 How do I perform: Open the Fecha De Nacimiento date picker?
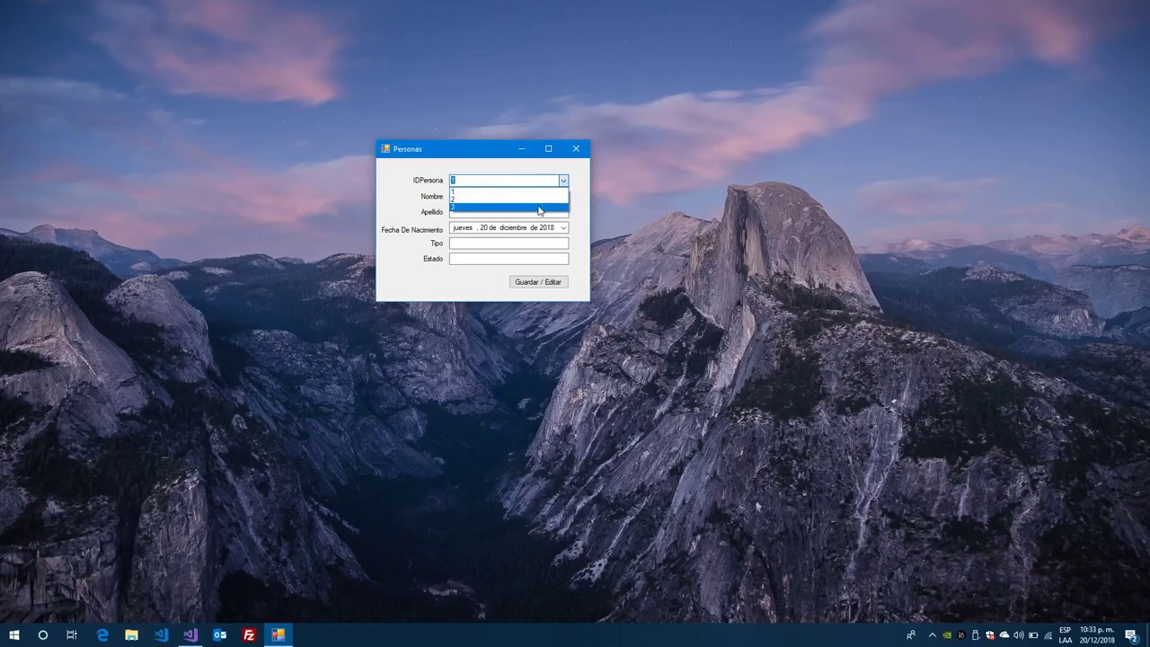point(563,228)
